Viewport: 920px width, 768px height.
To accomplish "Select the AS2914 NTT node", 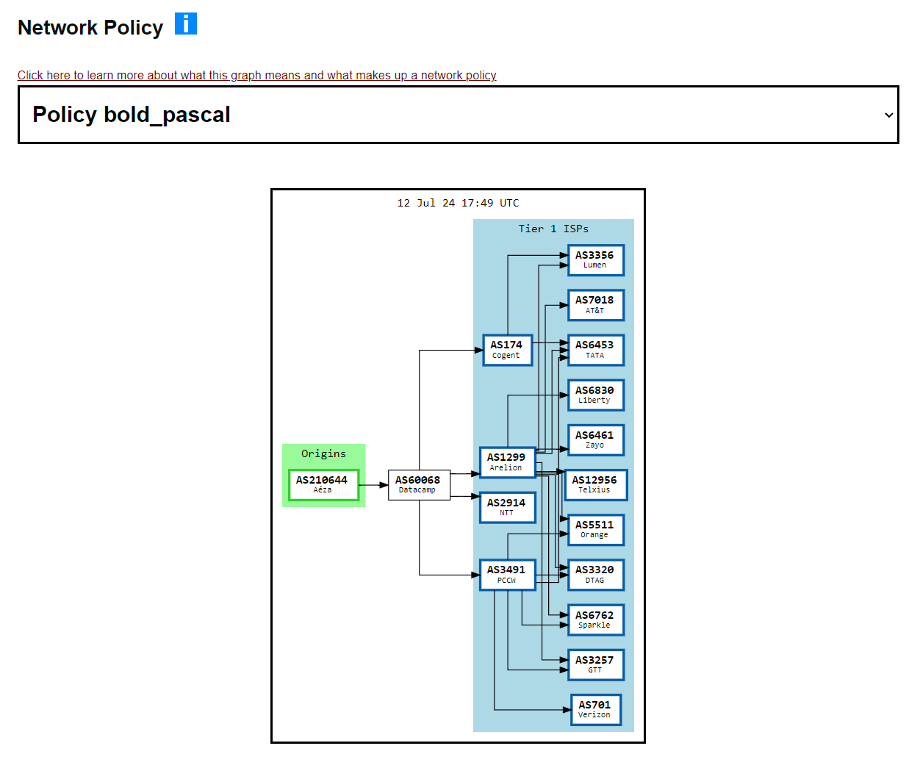I will click(x=507, y=507).
